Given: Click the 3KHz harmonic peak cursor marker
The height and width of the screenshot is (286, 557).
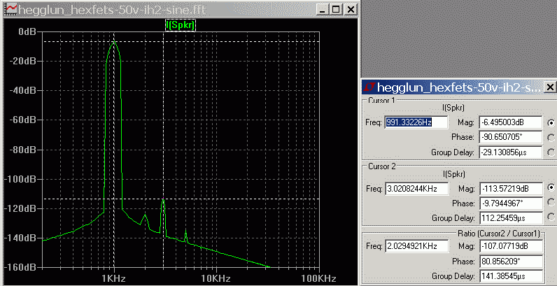Looking at the screenshot, I should [164, 199].
